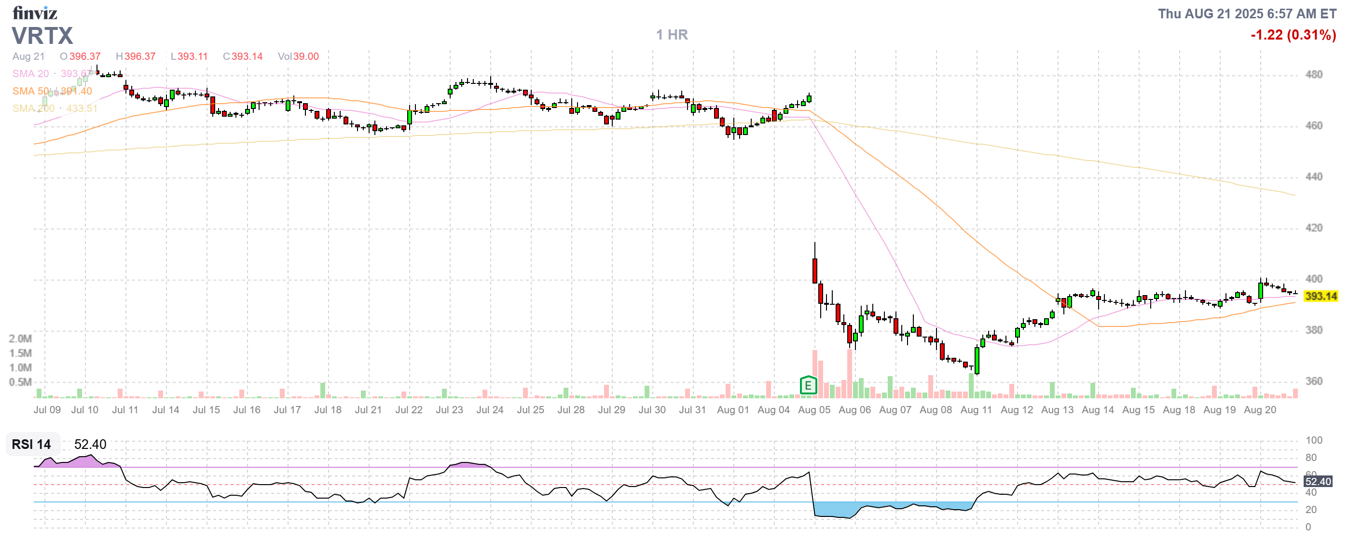
Task: Click the yellow 393.14 current price tag
Action: pos(1320,296)
